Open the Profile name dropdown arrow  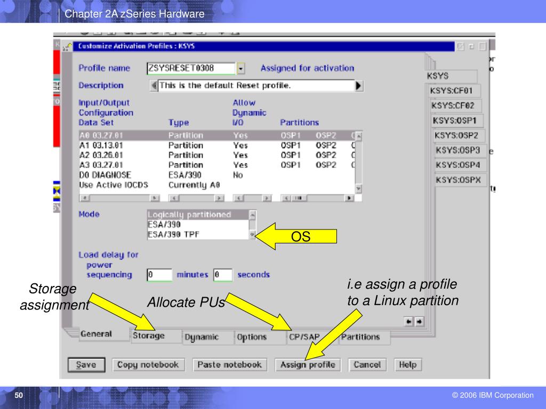click(240, 69)
